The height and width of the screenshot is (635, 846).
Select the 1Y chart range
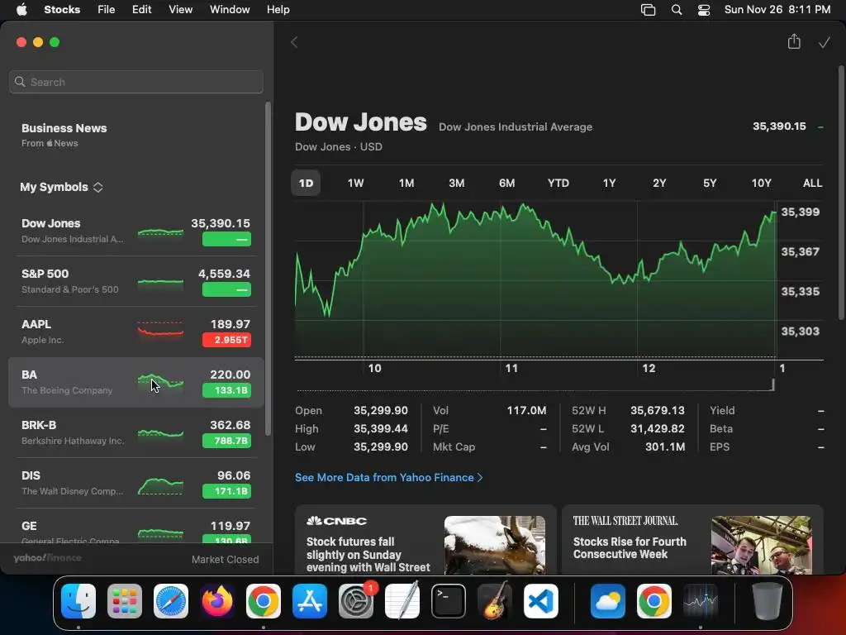tap(609, 183)
